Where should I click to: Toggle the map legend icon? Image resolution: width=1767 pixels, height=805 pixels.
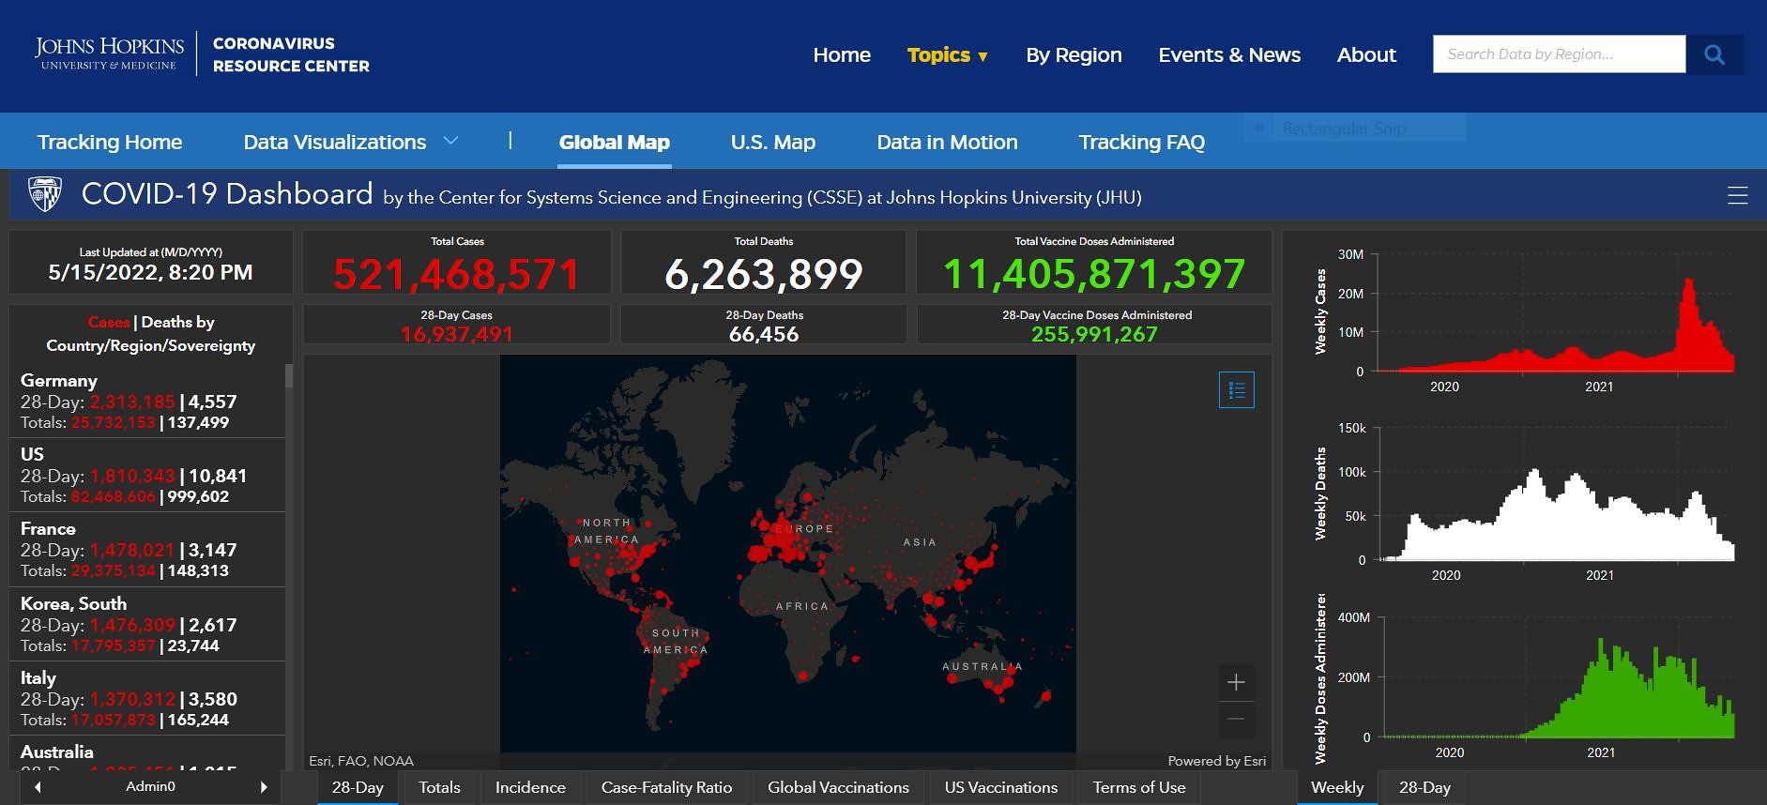click(x=1236, y=390)
